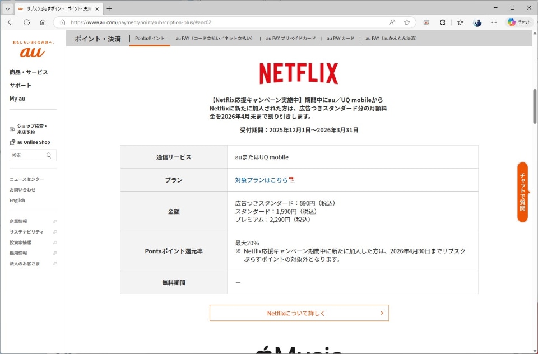
Task: Click the split screen icon in toolbar
Action: [x=426, y=22]
